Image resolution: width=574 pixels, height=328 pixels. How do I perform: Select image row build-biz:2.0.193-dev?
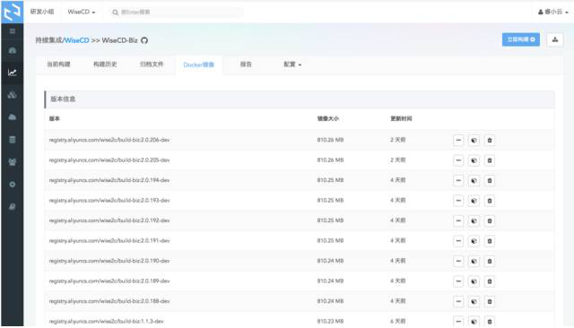(300, 201)
